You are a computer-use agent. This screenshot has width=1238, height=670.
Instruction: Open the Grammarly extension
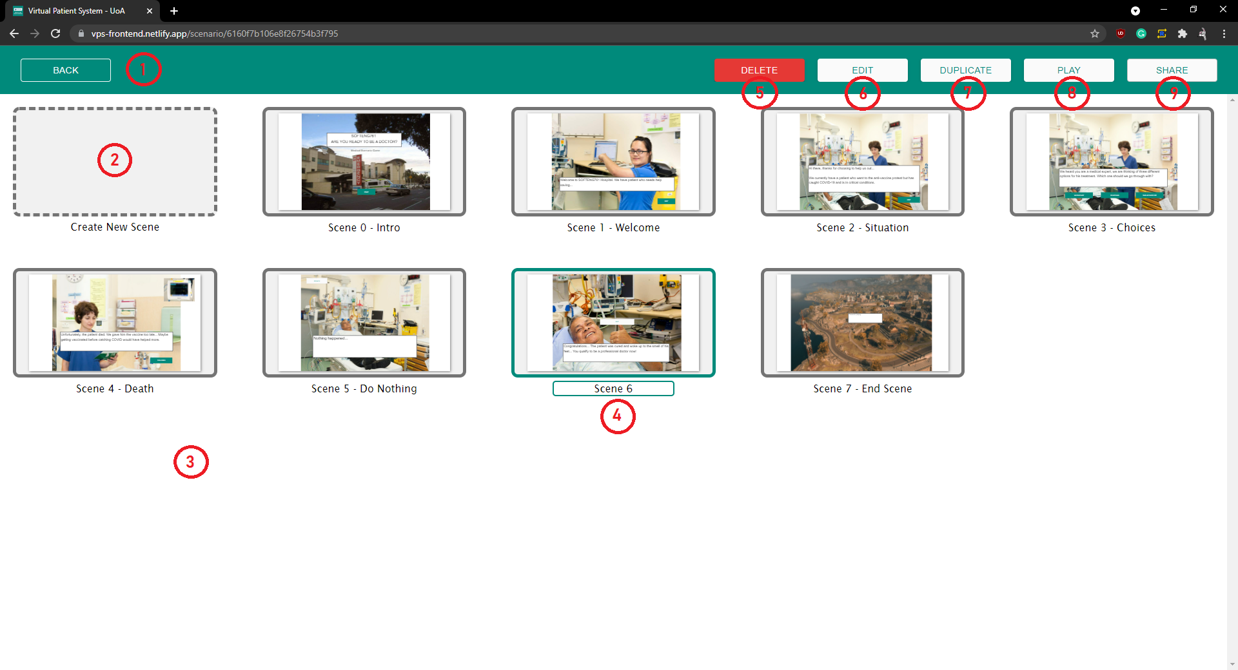pos(1141,33)
